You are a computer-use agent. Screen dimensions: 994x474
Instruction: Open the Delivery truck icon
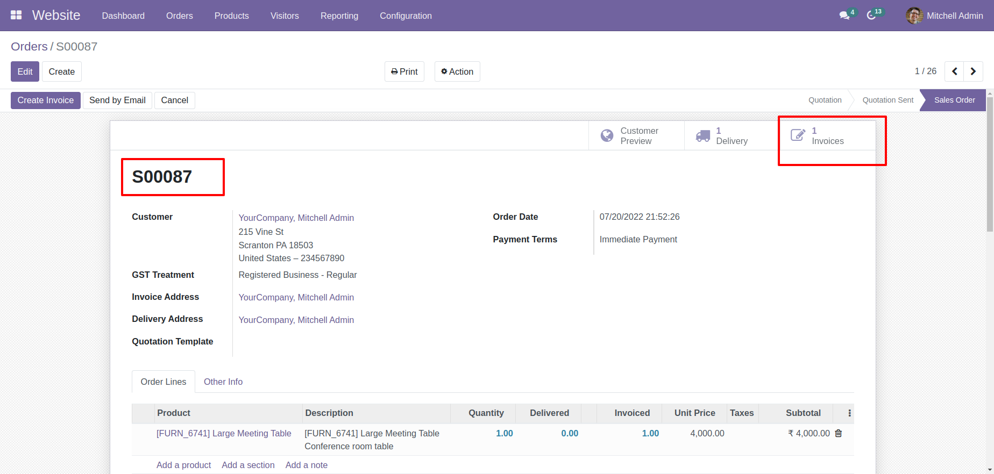click(702, 136)
